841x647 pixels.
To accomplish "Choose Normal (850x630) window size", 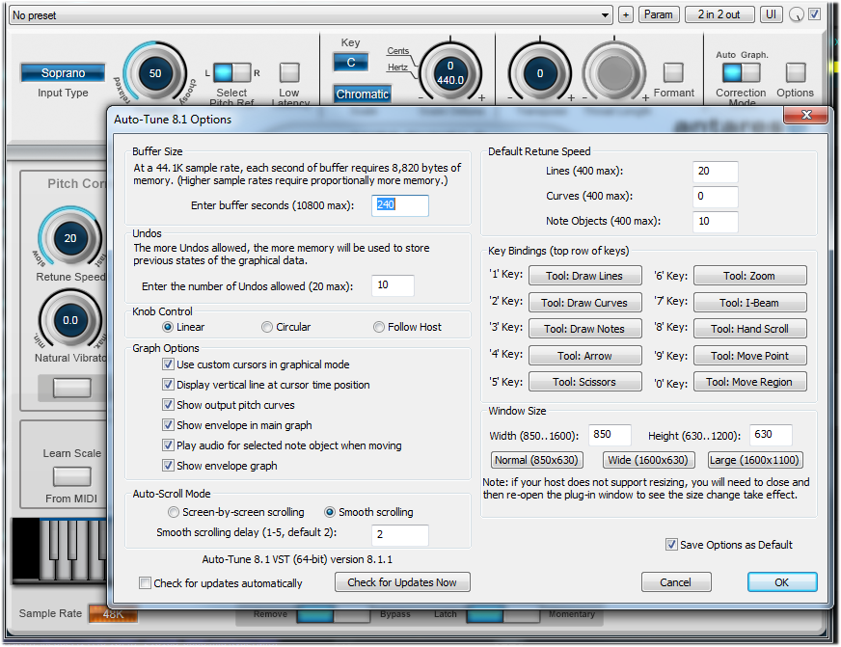I will [537, 460].
